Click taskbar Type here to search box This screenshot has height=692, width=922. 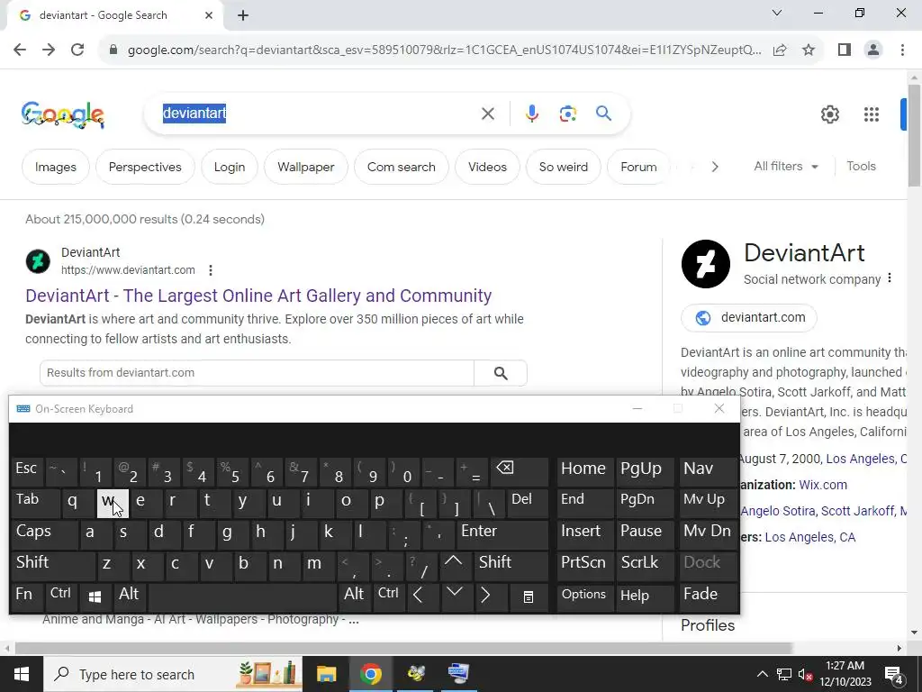tap(172, 674)
